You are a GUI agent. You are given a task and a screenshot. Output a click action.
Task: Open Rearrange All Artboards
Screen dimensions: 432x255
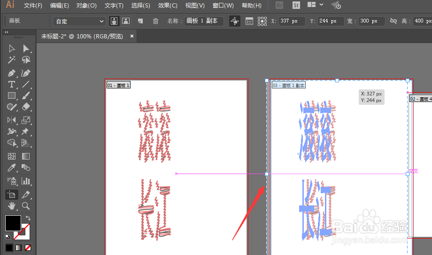pos(262,21)
